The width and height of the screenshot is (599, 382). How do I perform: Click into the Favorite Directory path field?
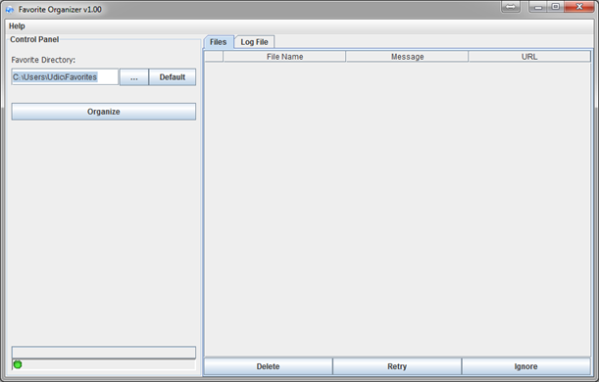pyautogui.click(x=65, y=77)
